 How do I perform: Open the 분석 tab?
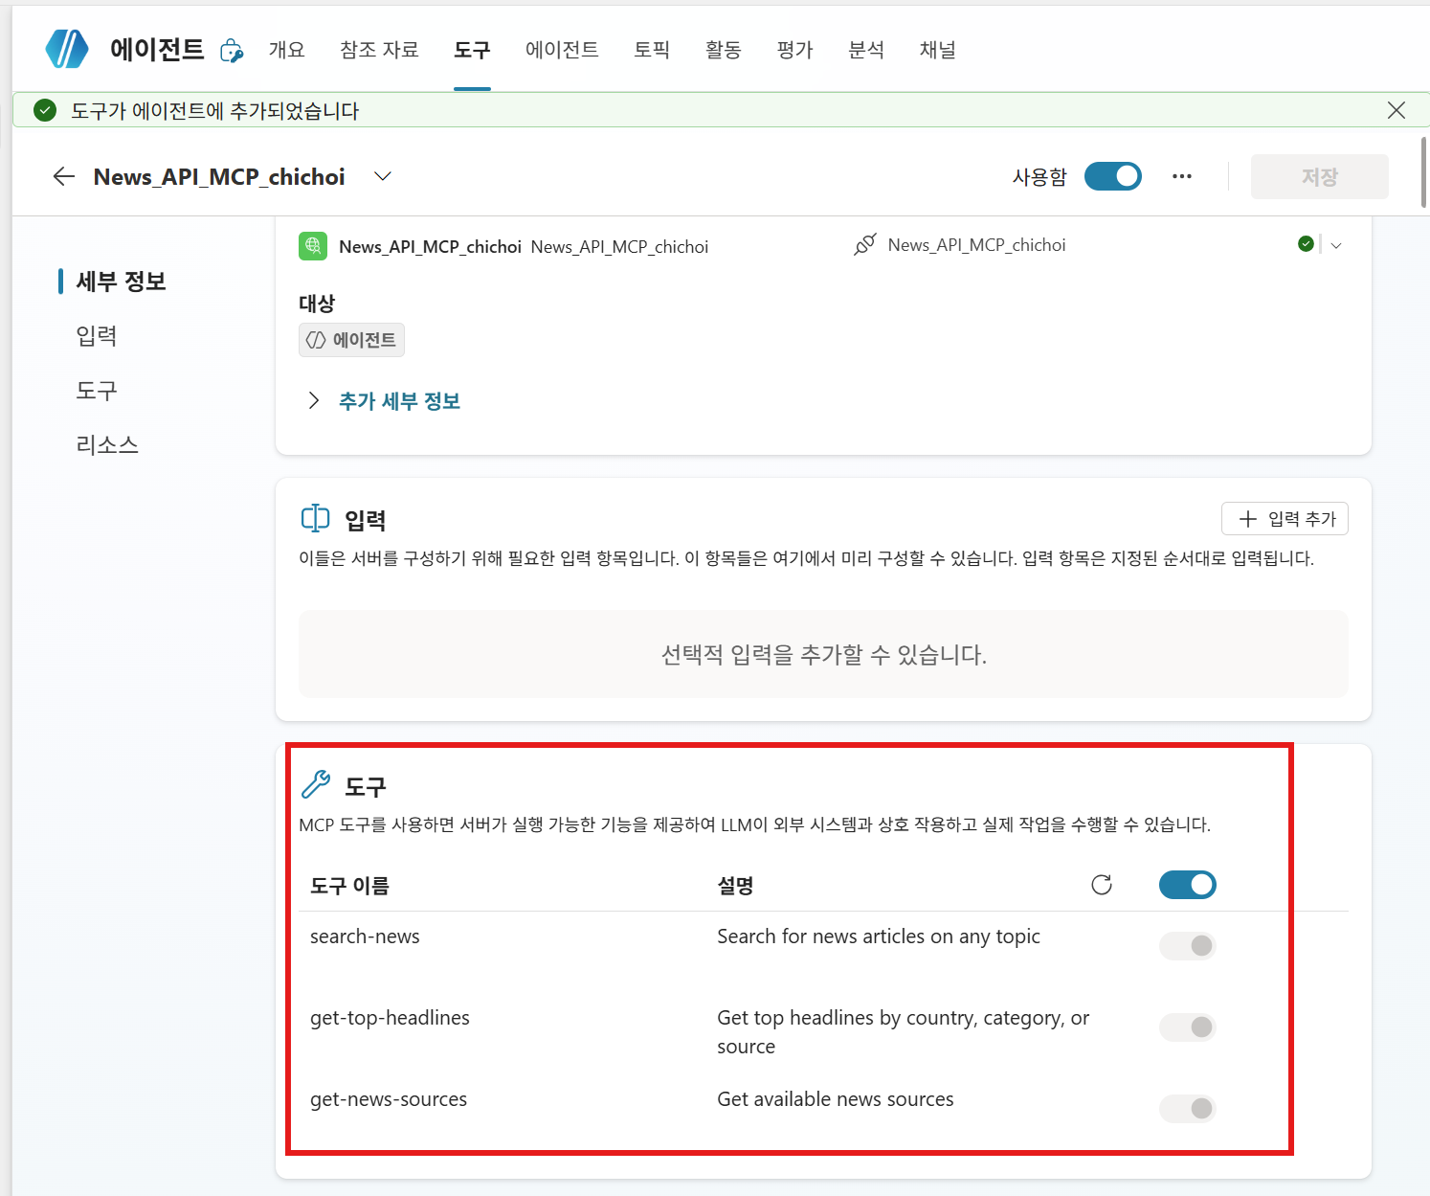866,50
